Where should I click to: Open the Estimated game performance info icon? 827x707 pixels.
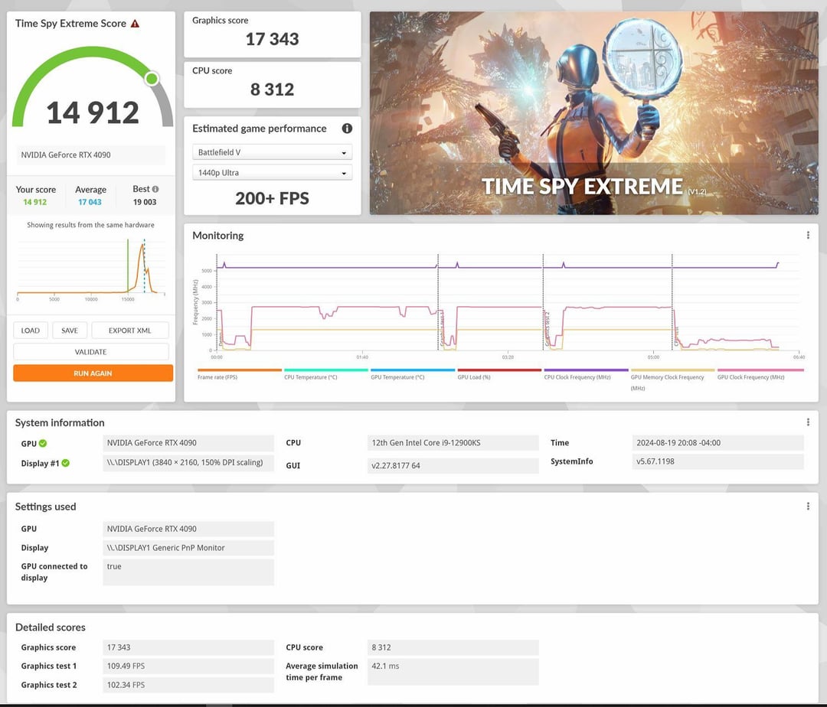pos(347,128)
